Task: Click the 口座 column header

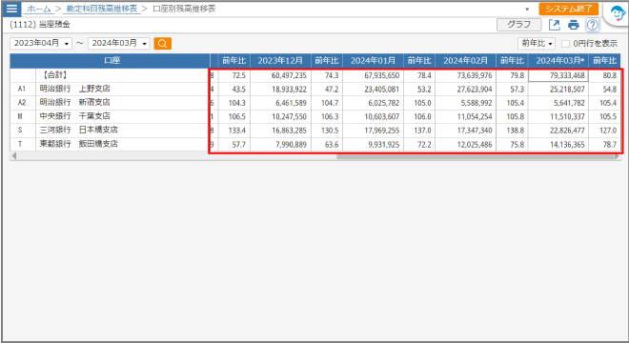Action: [110, 61]
